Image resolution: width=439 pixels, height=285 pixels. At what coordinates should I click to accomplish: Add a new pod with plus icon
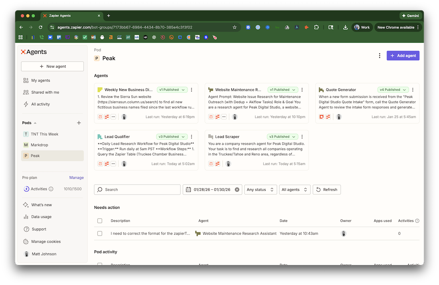point(79,123)
